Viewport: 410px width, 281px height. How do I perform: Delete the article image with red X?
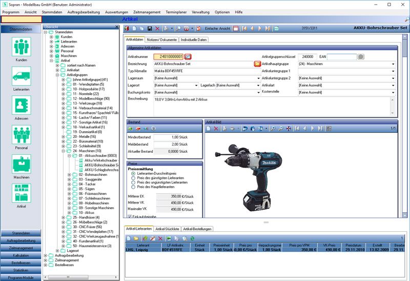point(216,129)
